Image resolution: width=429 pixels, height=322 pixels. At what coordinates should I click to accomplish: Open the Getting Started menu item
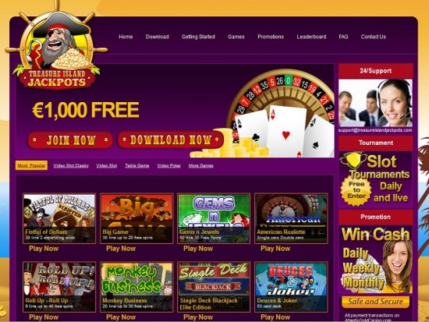pos(198,37)
